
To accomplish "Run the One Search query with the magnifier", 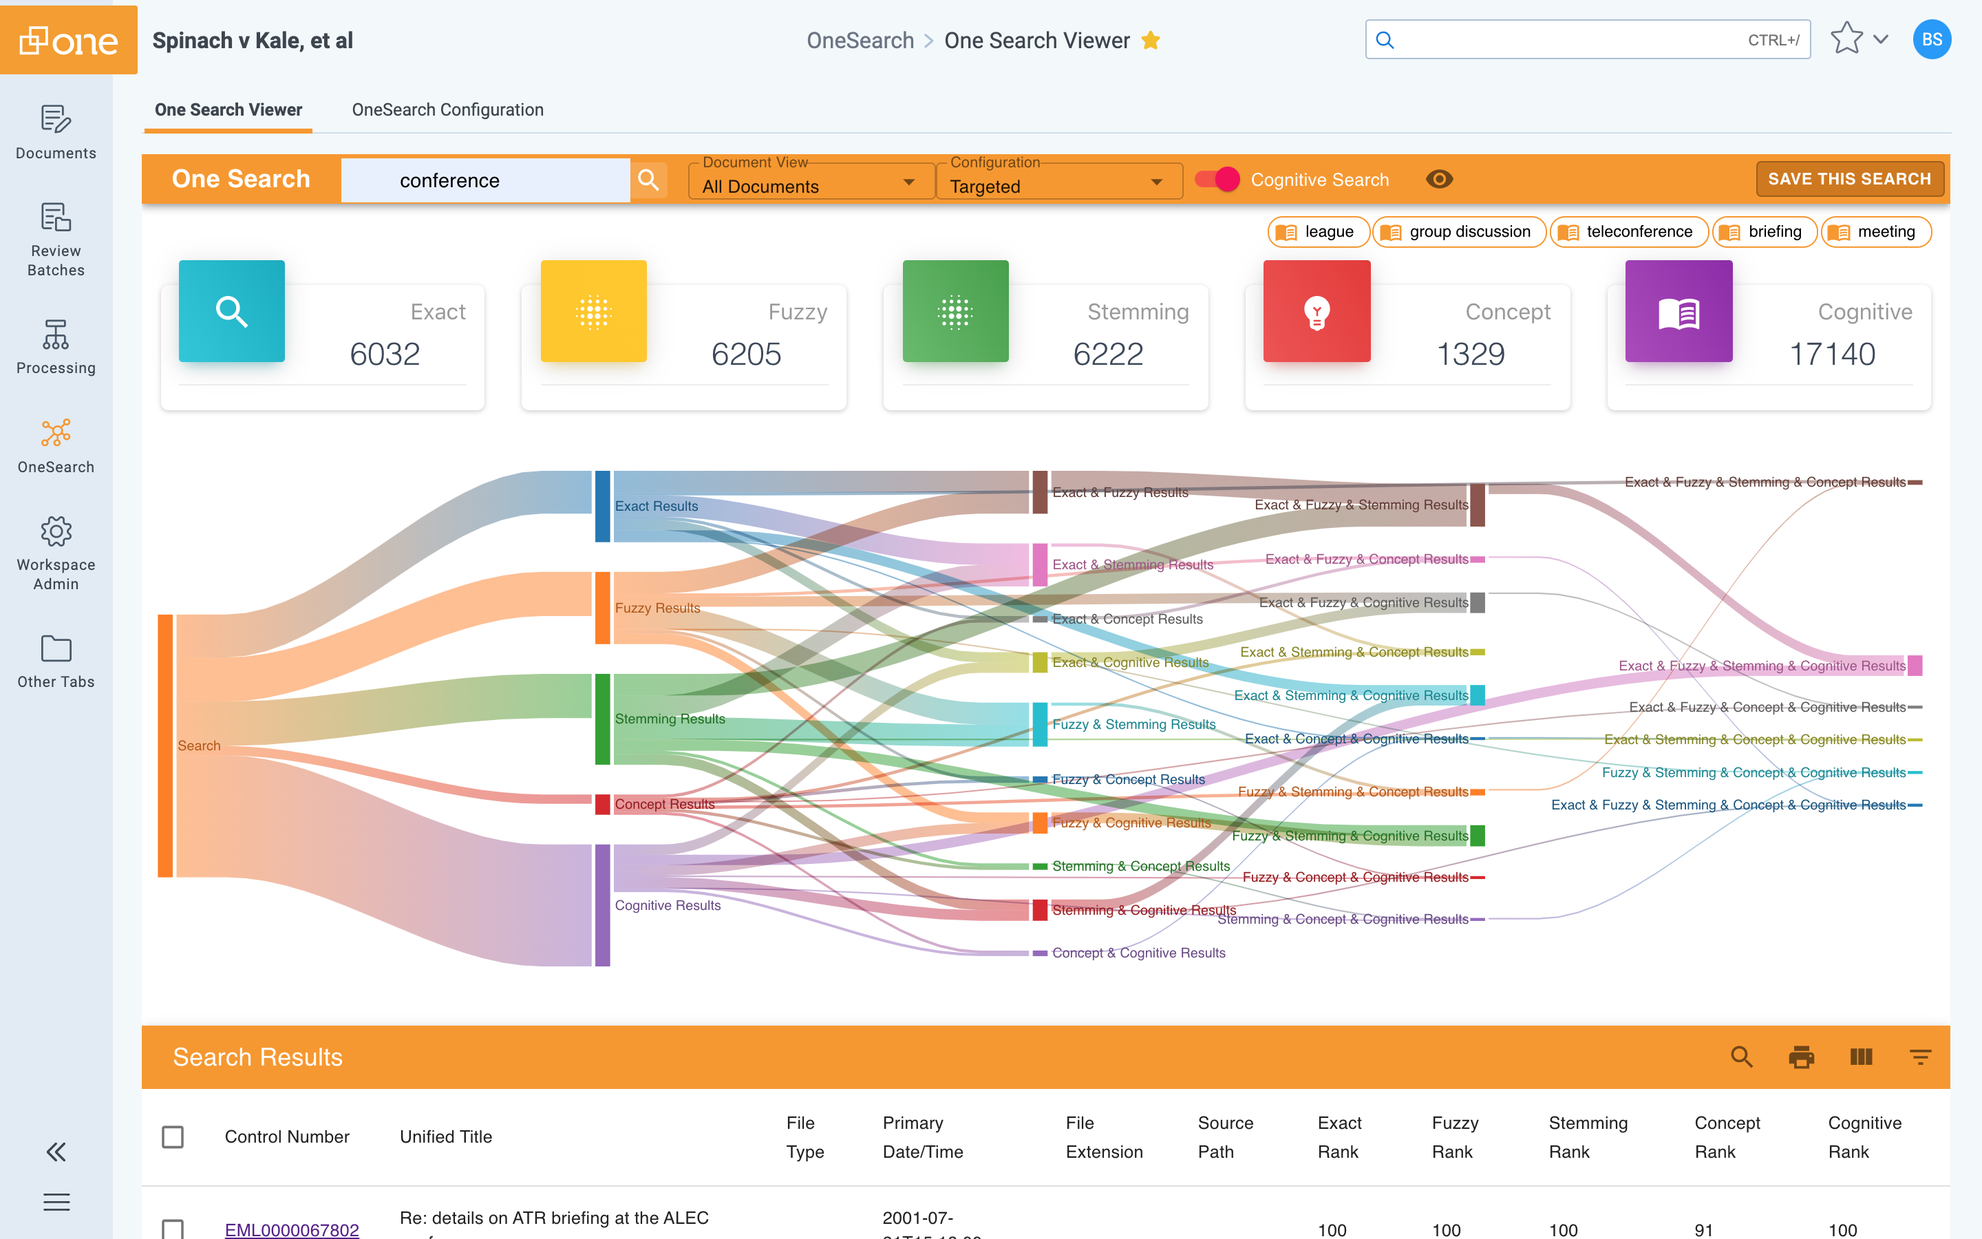I will [649, 180].
